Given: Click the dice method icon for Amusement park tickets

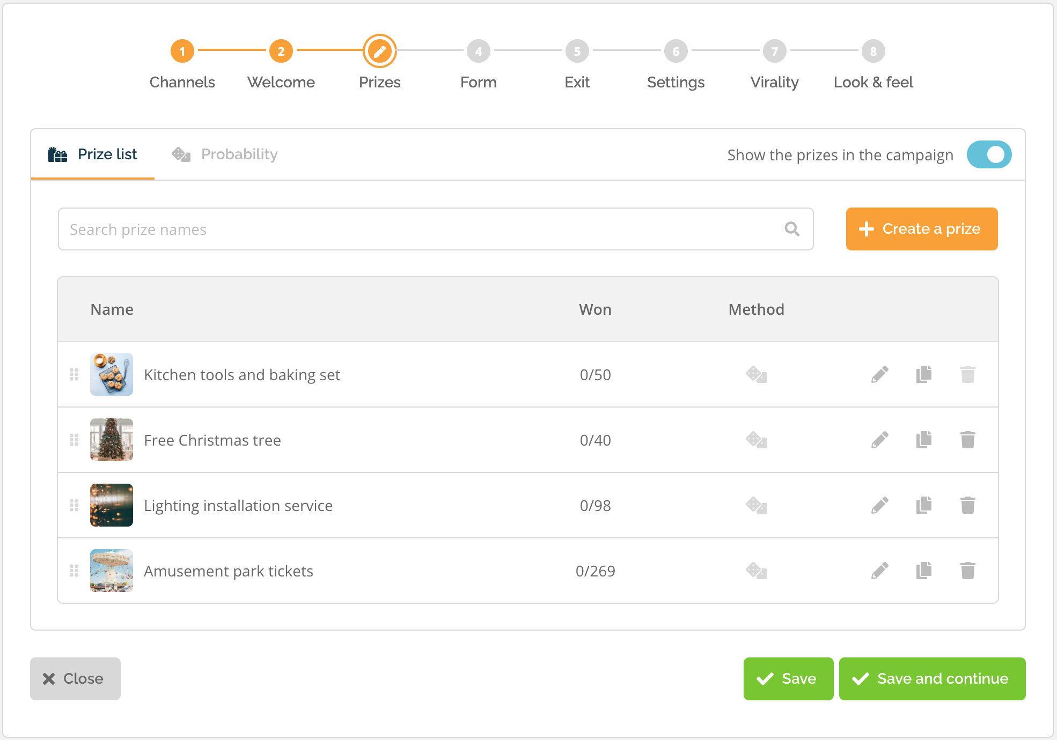Looking at the screenshot, I should (x=757, y=571).
